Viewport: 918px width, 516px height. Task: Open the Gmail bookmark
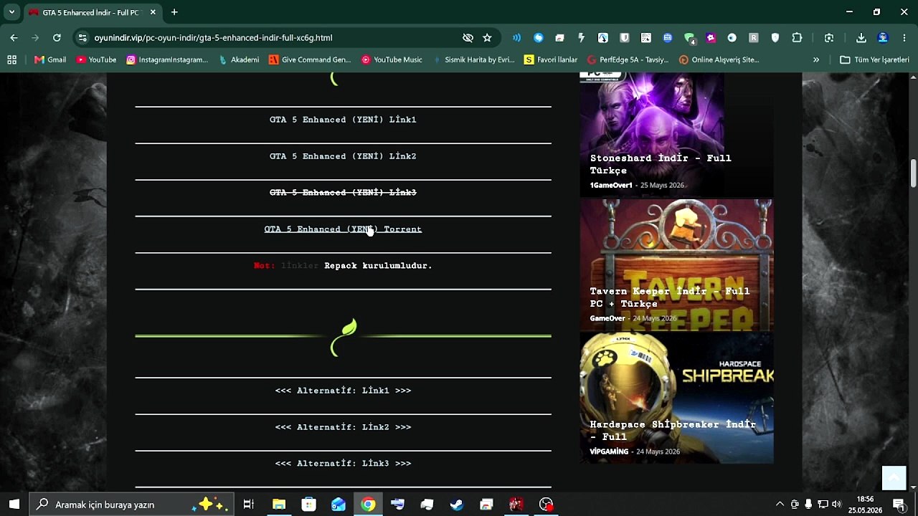tap(50, 60)
